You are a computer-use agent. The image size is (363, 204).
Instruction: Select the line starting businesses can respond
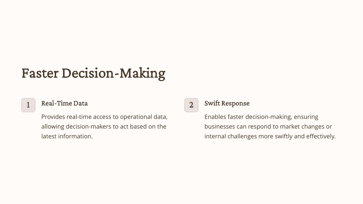268,126
